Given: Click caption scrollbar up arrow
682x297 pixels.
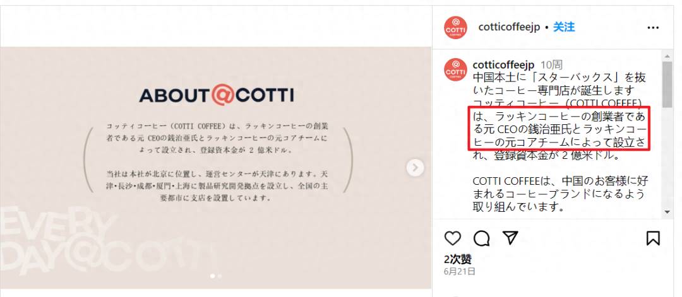Looking at the screenshot, I should coord(667,56).
